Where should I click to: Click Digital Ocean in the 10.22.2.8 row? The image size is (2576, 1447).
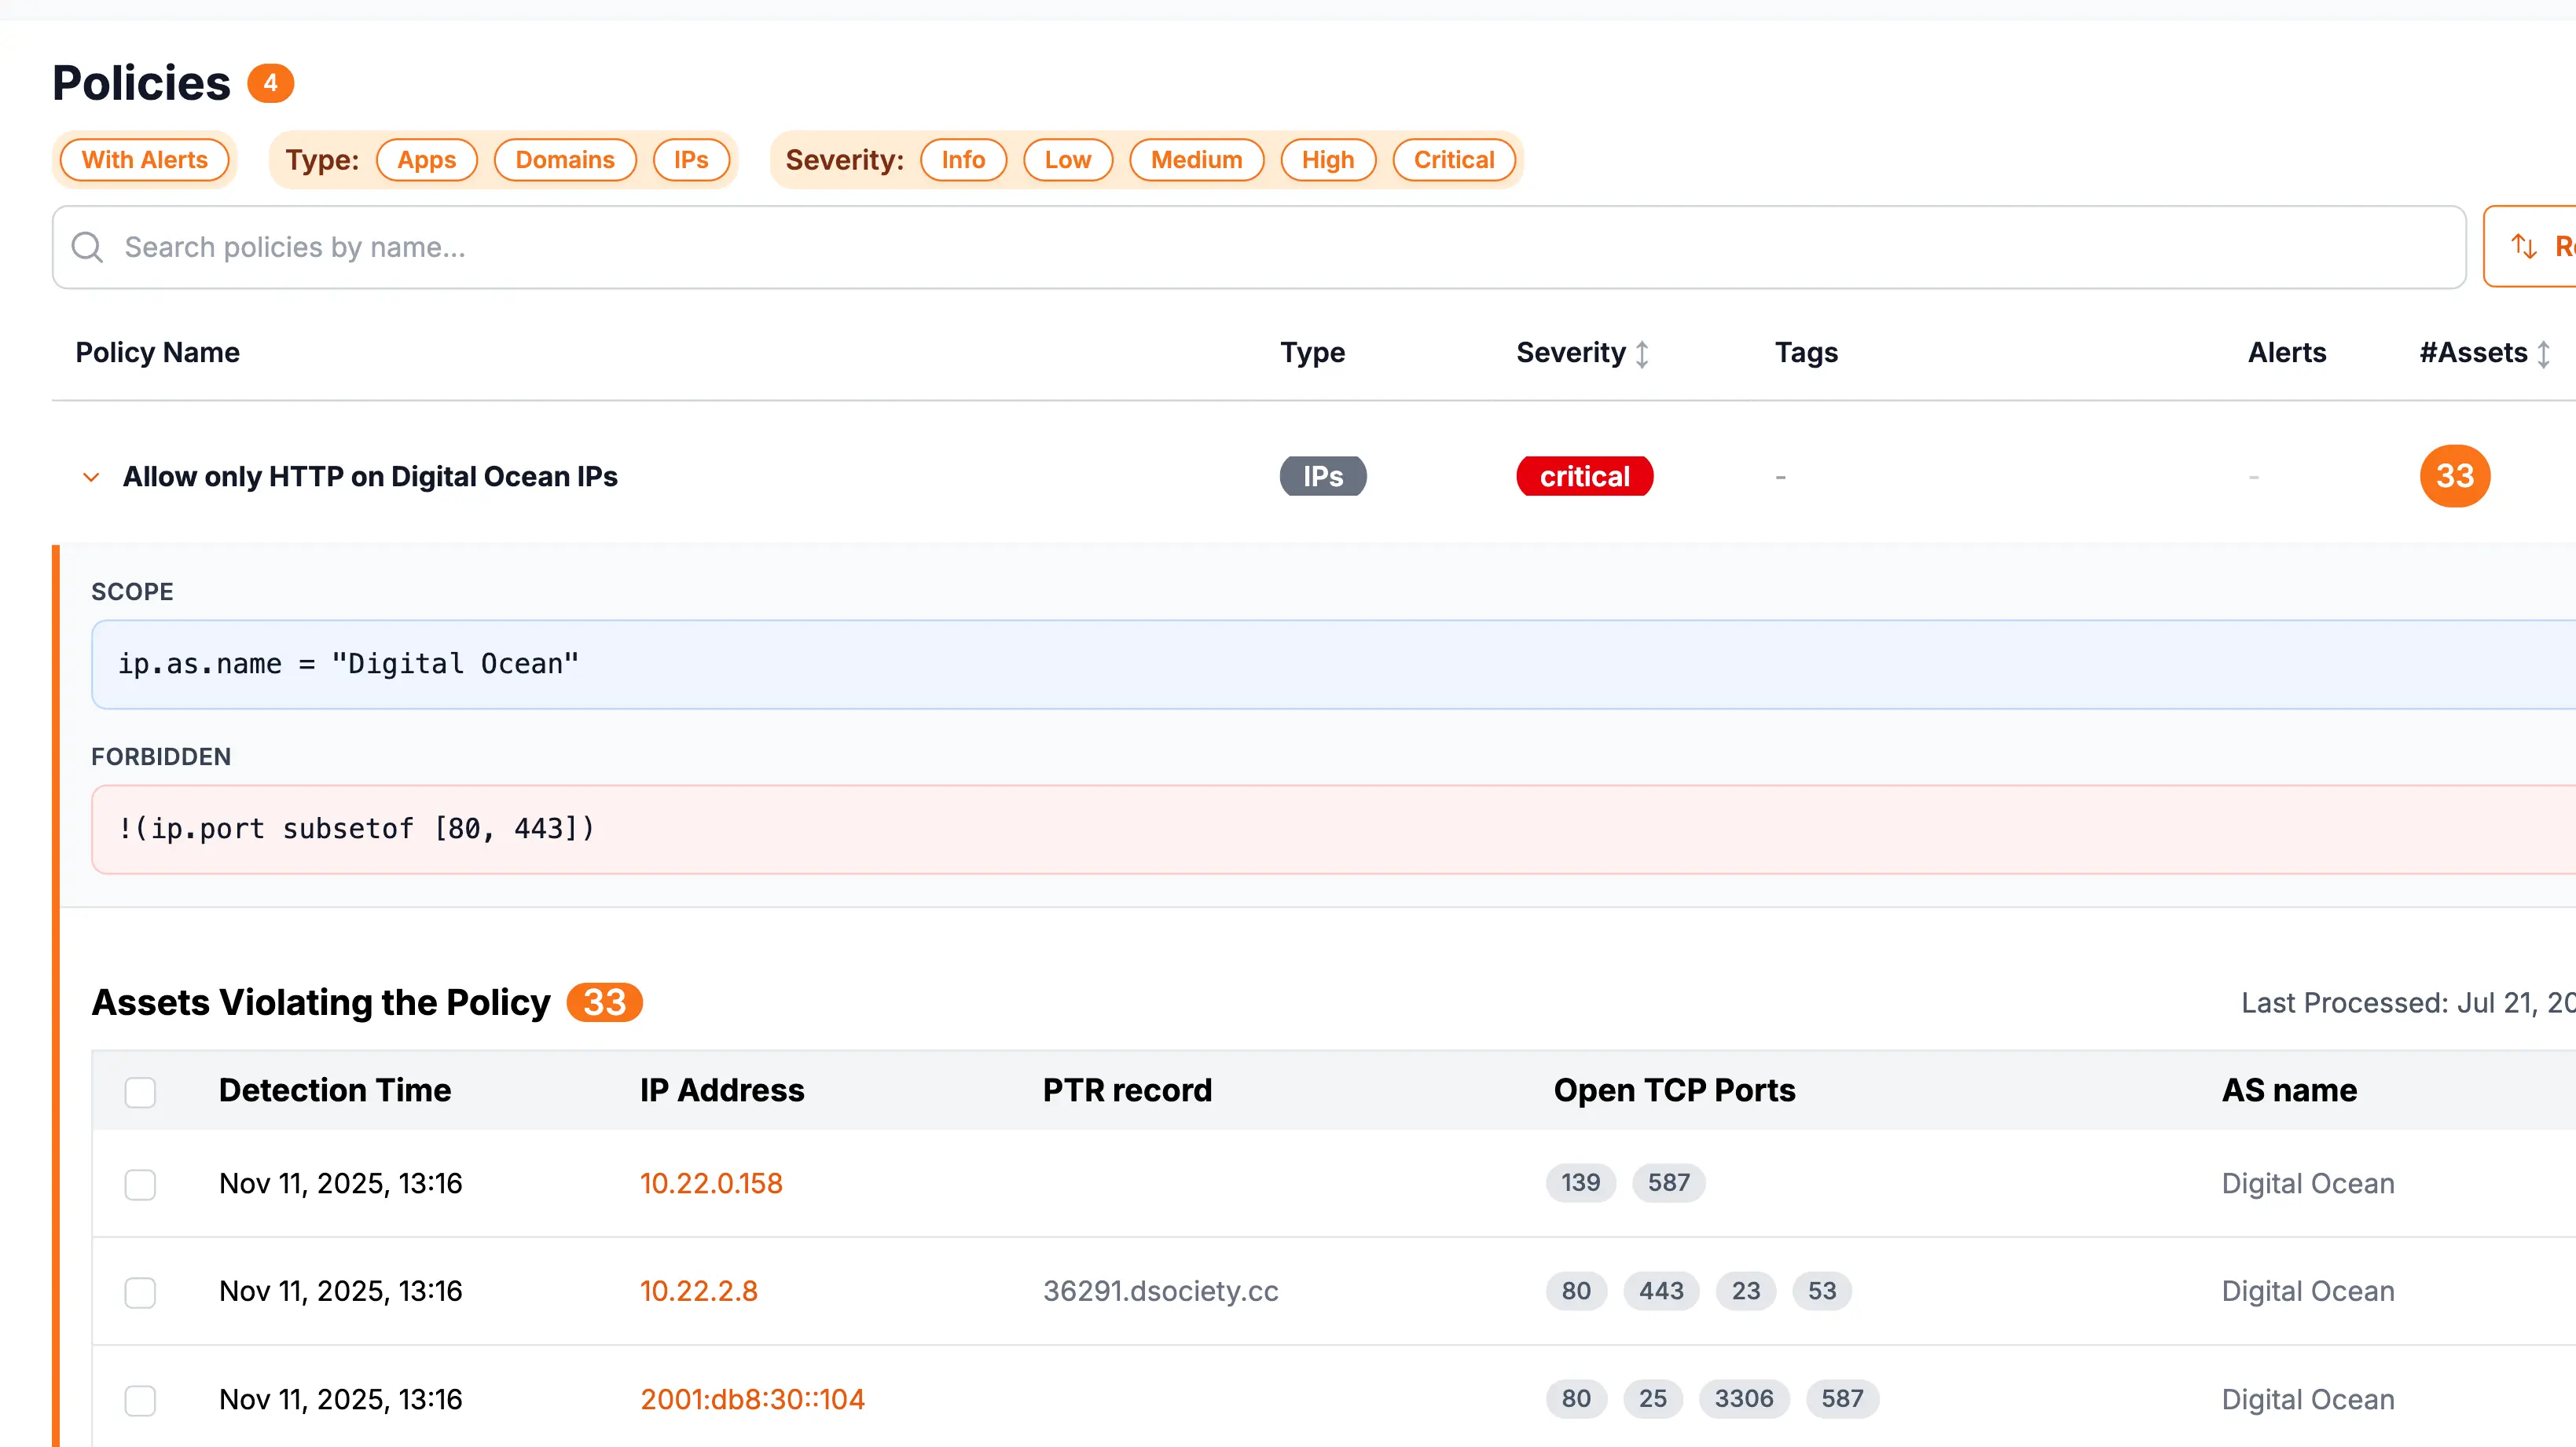pos(2308,1291)
